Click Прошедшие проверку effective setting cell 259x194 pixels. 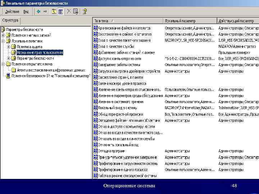point(234,52)
